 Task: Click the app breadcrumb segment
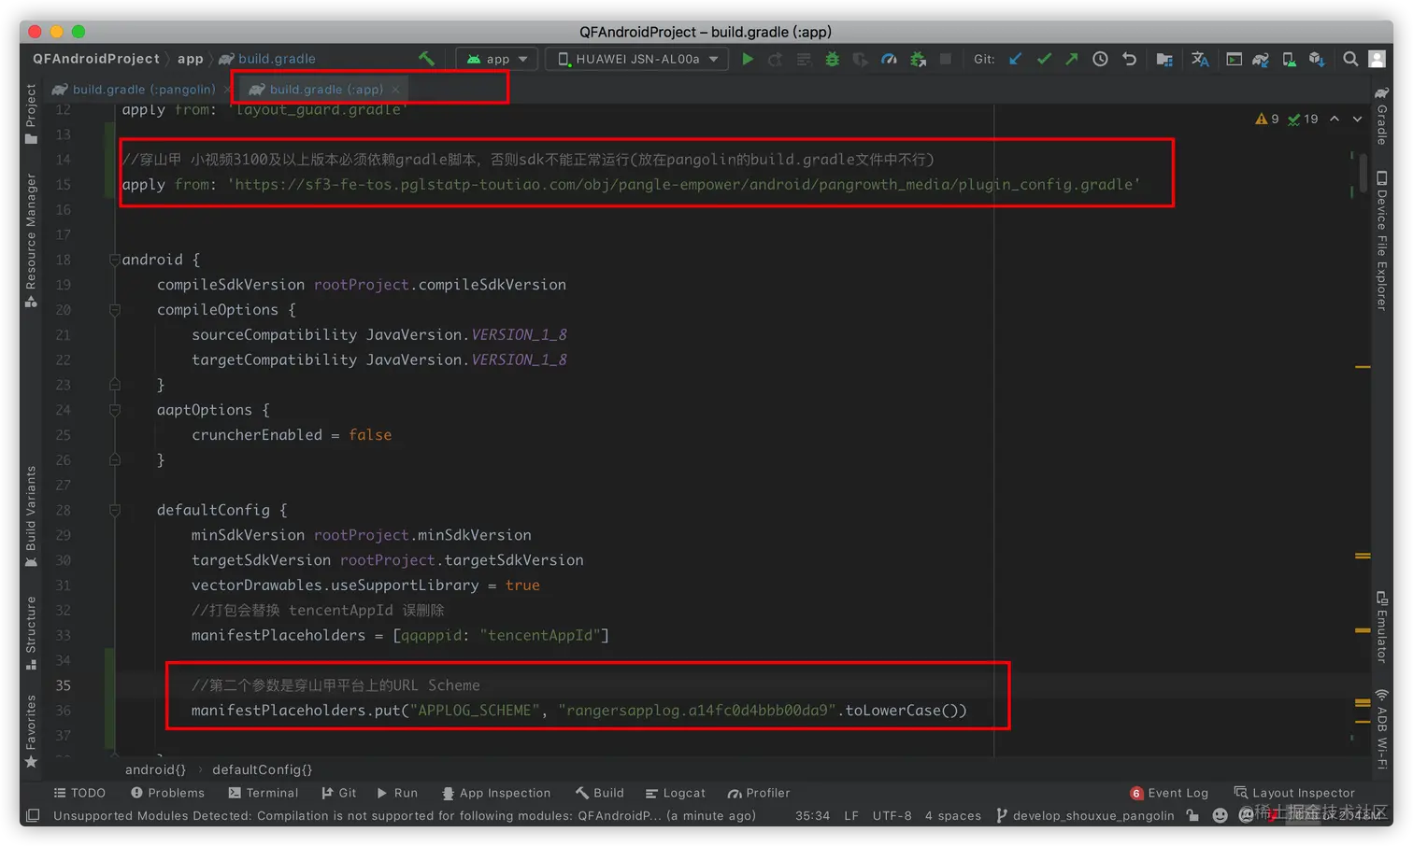click(191, 59)
